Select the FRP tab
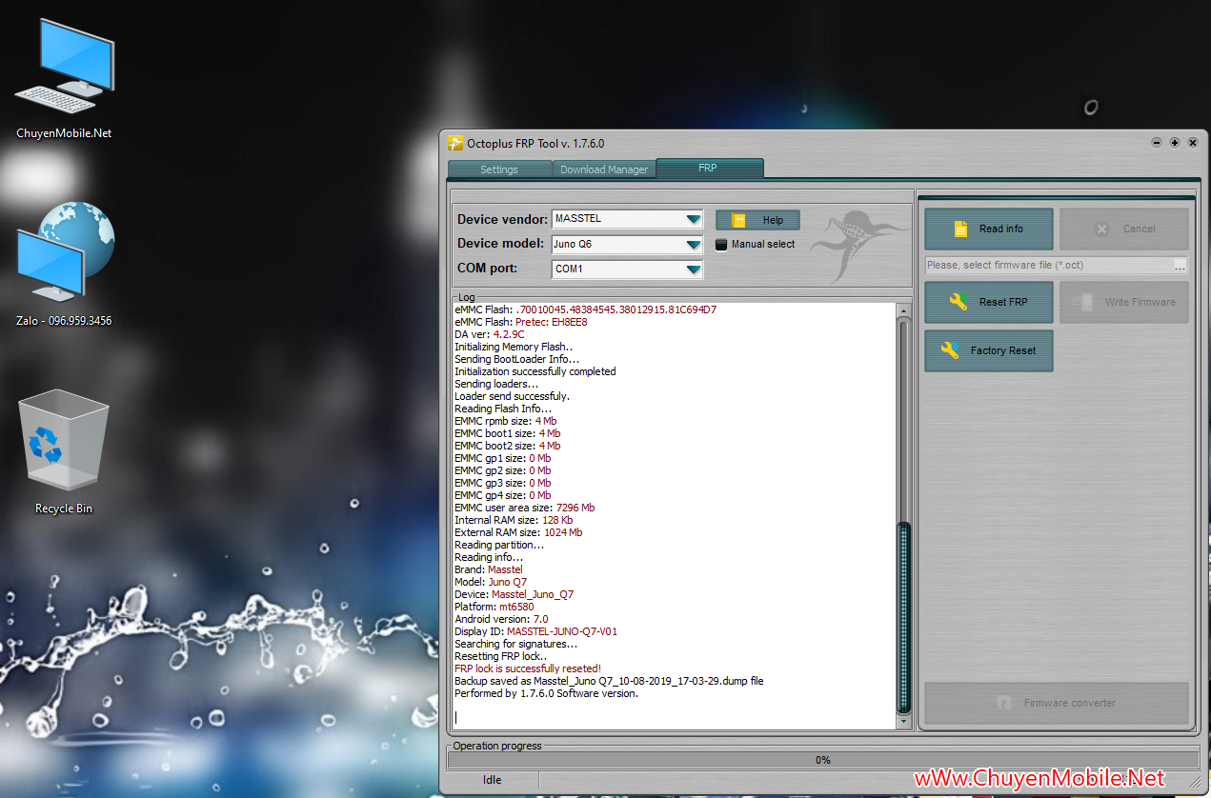The width and height of the screenshot is (1211, 798). click(709, 169)
